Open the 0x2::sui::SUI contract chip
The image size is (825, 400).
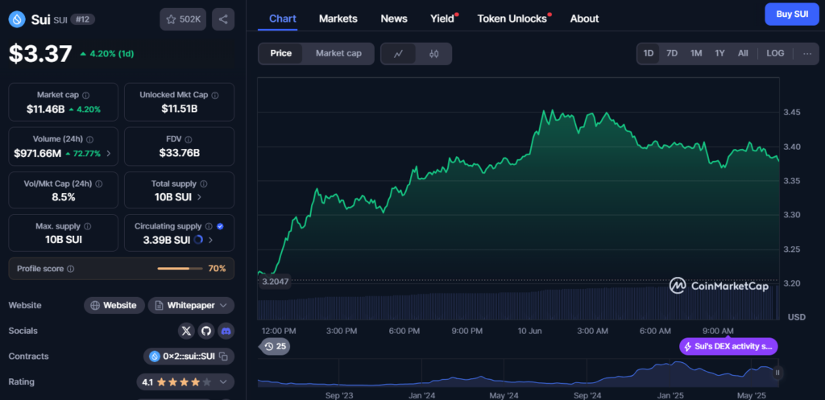pos(189,357)
